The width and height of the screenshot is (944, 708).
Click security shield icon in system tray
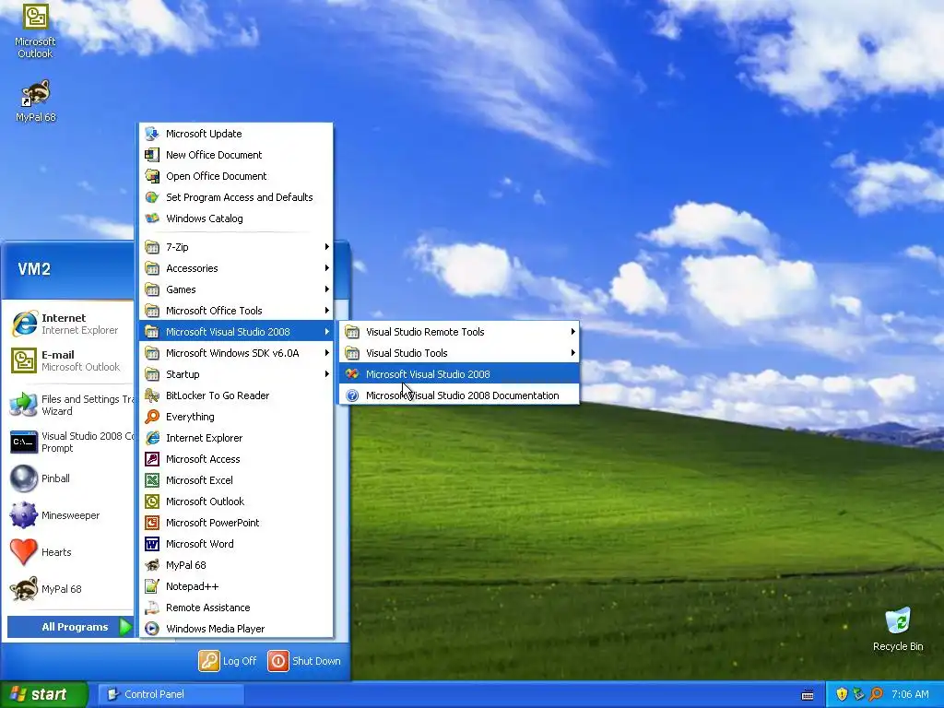click(842, 694)
